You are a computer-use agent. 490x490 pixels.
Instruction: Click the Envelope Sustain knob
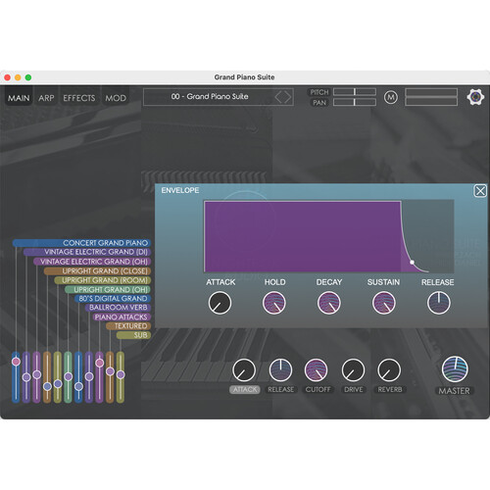pos(383,303)
